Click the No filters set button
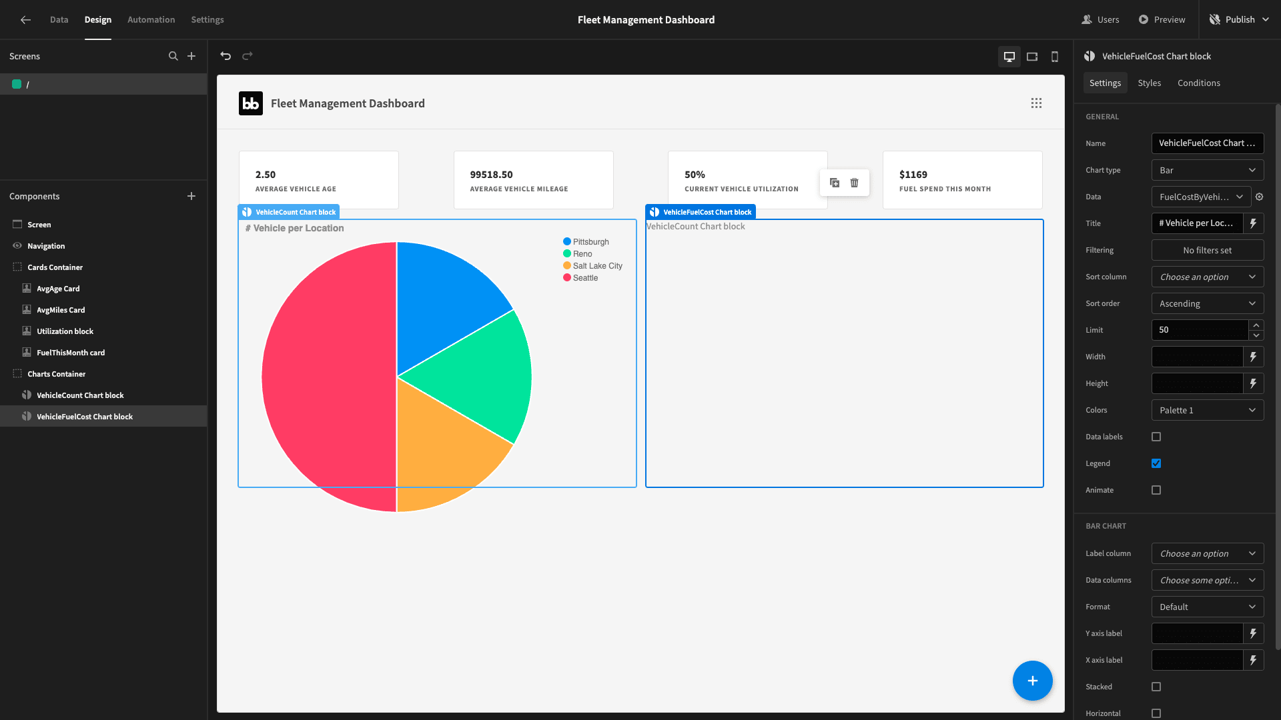 [1208, 250]
